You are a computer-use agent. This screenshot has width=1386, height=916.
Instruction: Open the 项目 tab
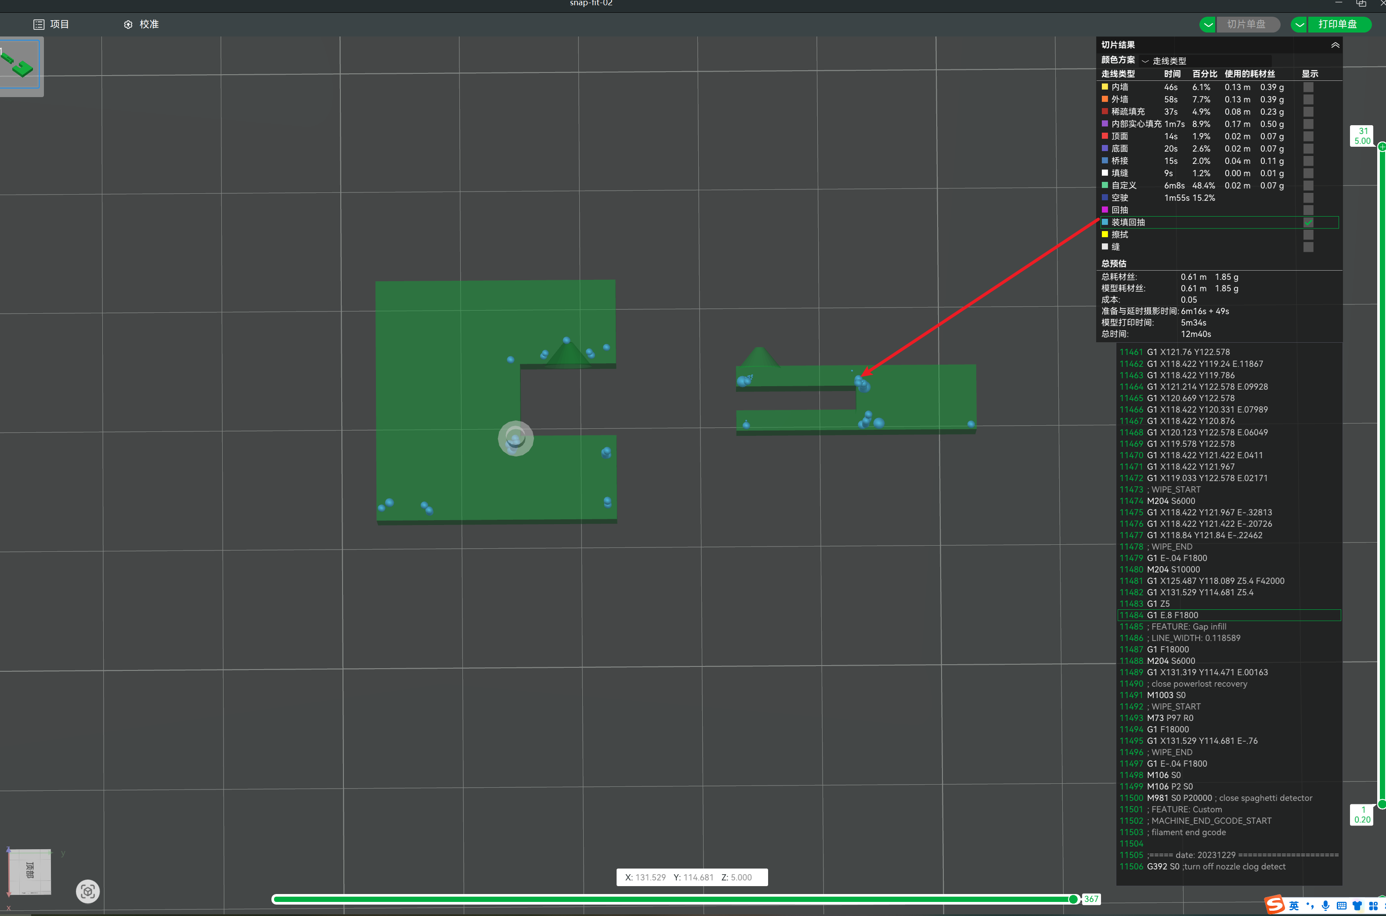[59, 25]
